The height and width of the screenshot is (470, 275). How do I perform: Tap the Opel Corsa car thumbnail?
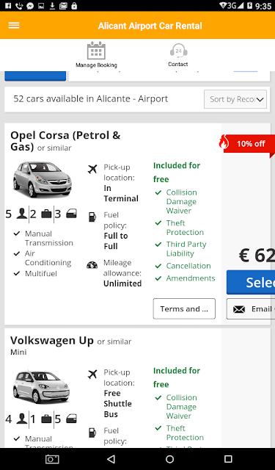click(x=43, y=179)
